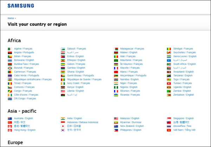Image resolution: width=211 pixels, height=147 pixels.
Task: Click the Philippines flag icon
Action: pos(116,130)
